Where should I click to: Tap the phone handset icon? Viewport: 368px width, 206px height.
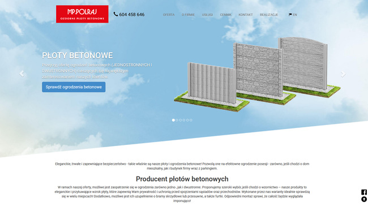click(x=115, y=14)
